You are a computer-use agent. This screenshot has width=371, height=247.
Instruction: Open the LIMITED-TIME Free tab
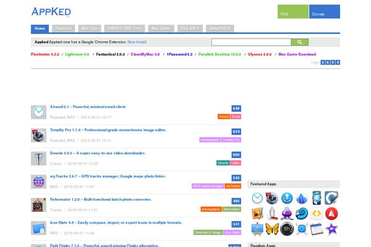tap(124, 28)
